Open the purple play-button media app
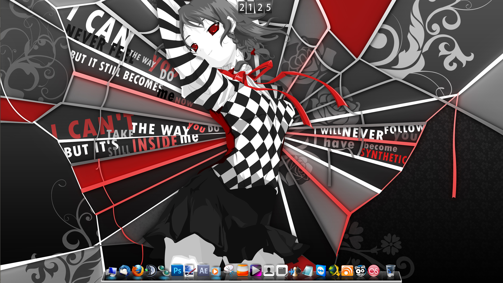This screenshot has width=503, height=283. (255, 271)
